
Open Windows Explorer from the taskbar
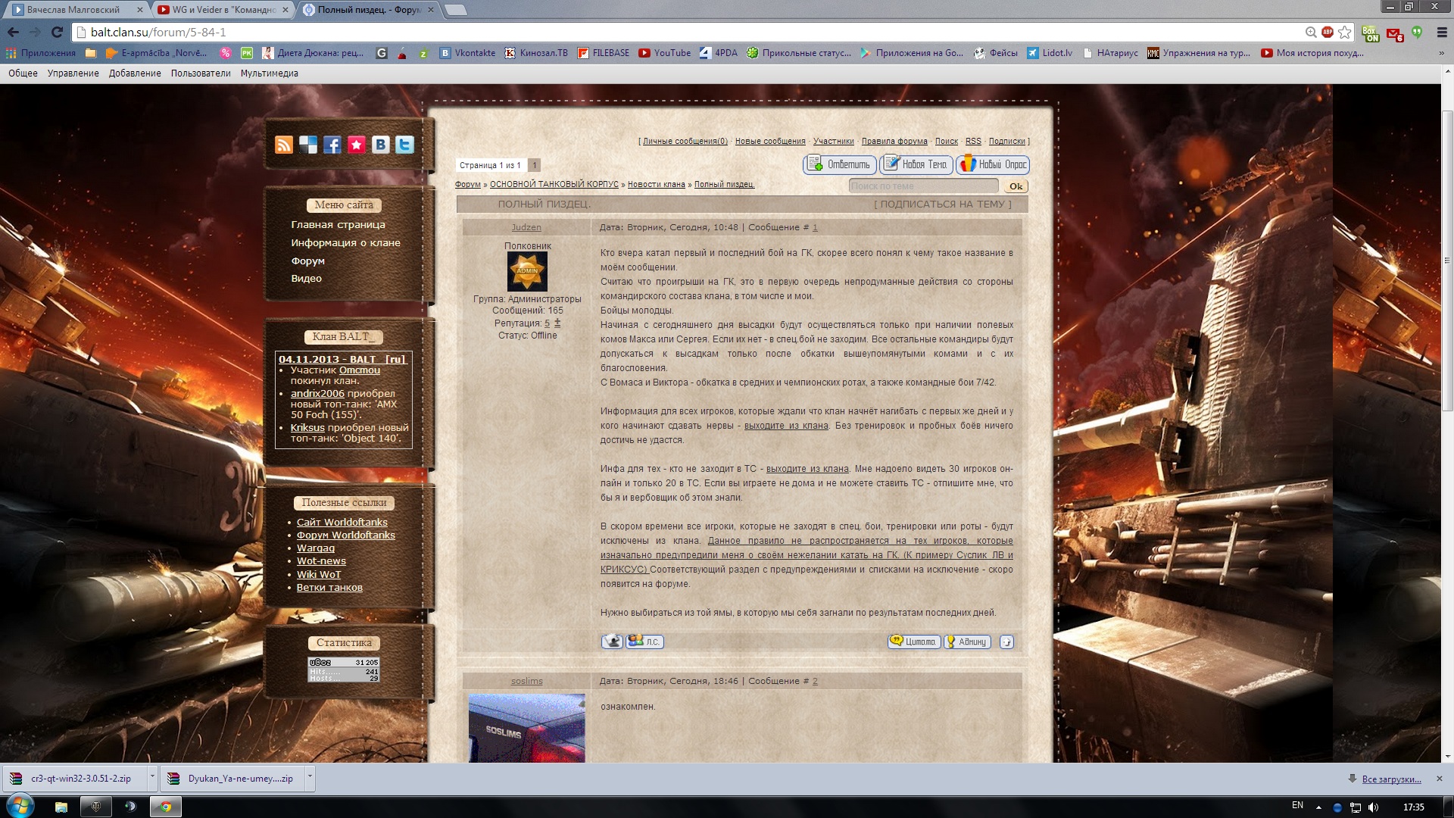[x=61, y=807]
